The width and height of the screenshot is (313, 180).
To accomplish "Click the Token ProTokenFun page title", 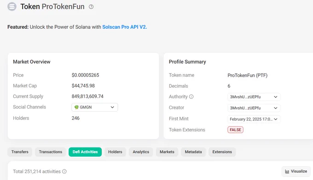I will [52, 6].
